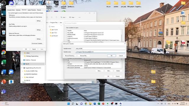Select PATHEXT system variable row
The height and width of the screenshot is (106, 189).
pyautogui.click(x=94, y=64)
